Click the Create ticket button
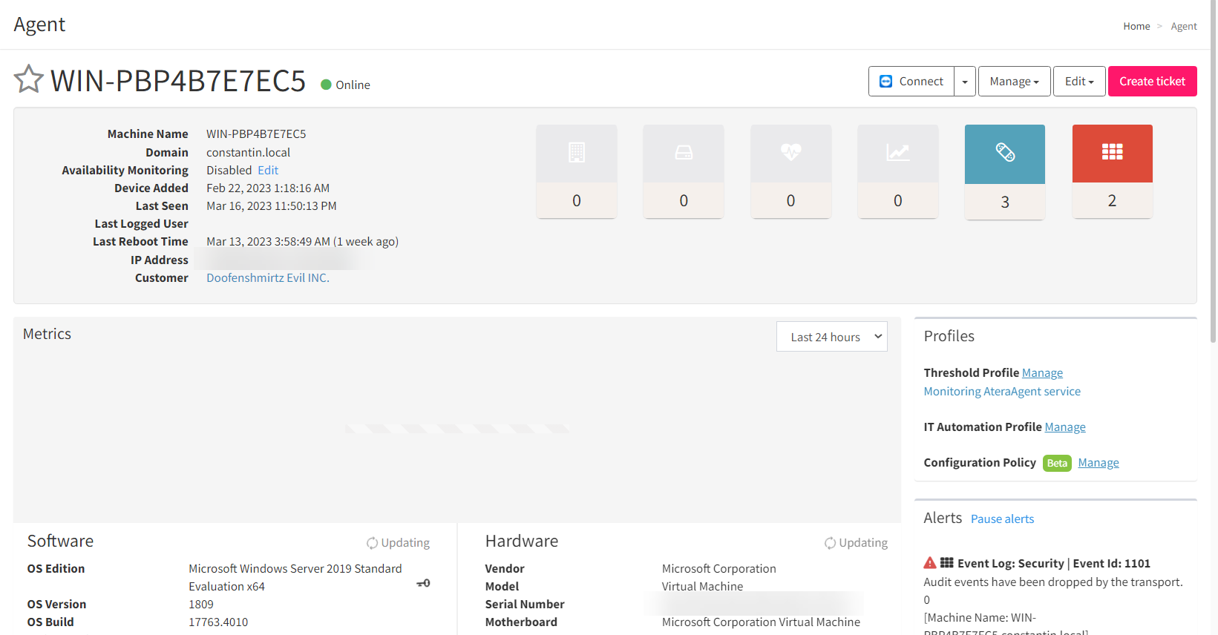Screen dimensions: 1218x635 coord(1152,82)
